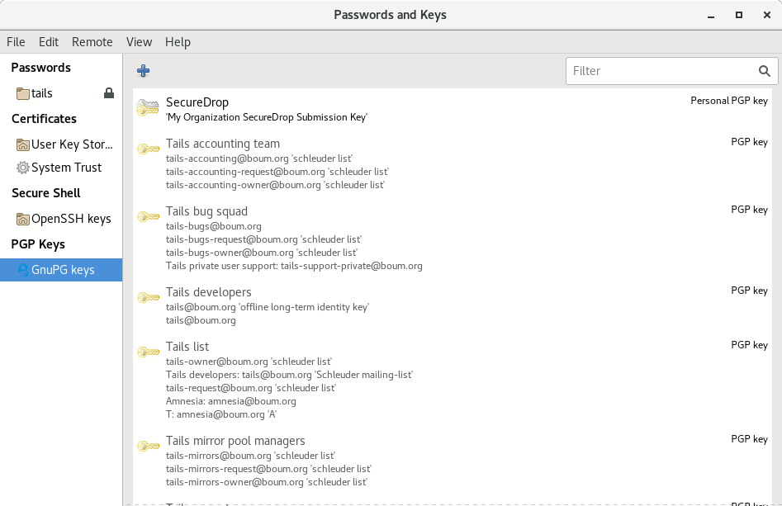Viewport: 782px width, 506px height.
Task: Open the Edit menu
Action: click(x=49, y=42)
